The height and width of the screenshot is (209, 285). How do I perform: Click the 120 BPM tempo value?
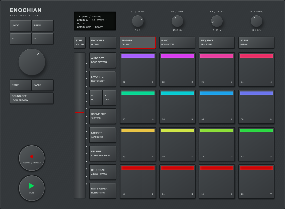pyautogui.click(x=256, y=30)
